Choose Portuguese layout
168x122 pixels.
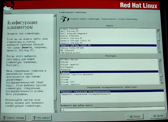(x=109, y=67)
